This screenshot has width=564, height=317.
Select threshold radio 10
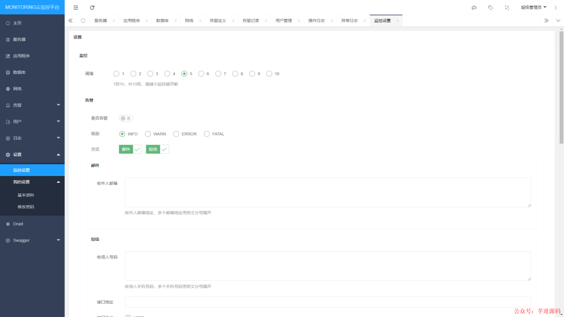(269, 74)
